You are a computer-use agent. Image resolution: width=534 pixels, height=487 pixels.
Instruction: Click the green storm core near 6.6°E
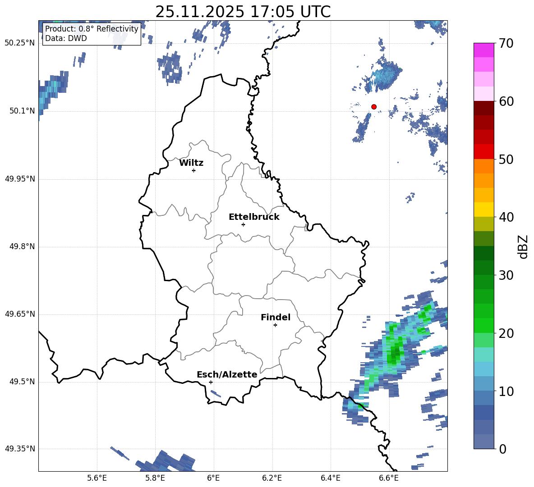coord(395,353)
